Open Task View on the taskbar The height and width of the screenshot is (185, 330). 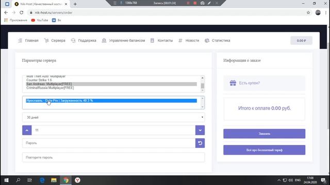point(30,180)
